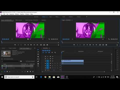
Task: Open timeline display settings wrench
Action: tap(55, 52)
